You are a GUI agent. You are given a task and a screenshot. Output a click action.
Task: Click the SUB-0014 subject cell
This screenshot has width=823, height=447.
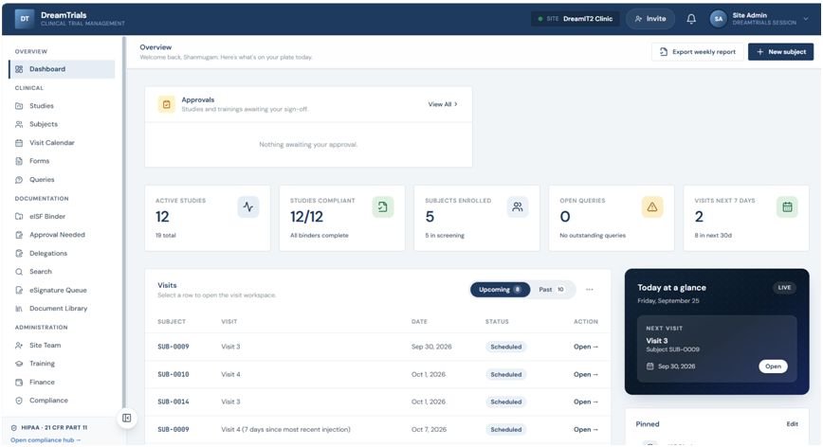click(174, 402)
